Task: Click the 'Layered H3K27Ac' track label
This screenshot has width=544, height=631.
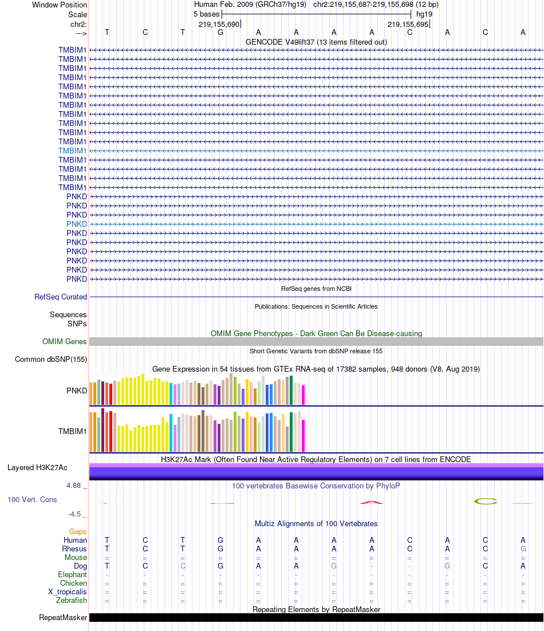Action: click(x=37, y=468)
